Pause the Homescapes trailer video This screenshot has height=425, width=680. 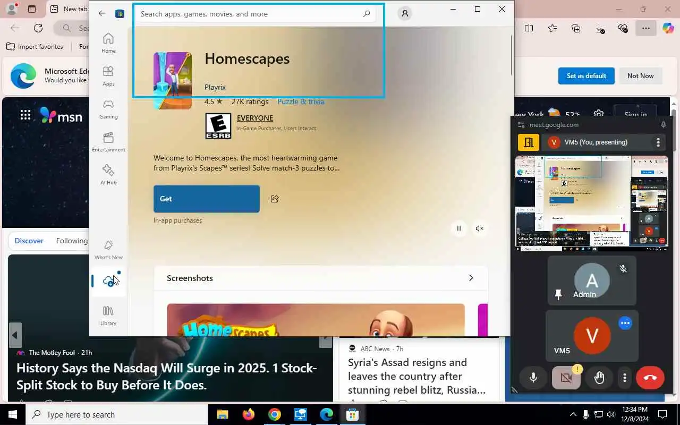coord(458,228)
